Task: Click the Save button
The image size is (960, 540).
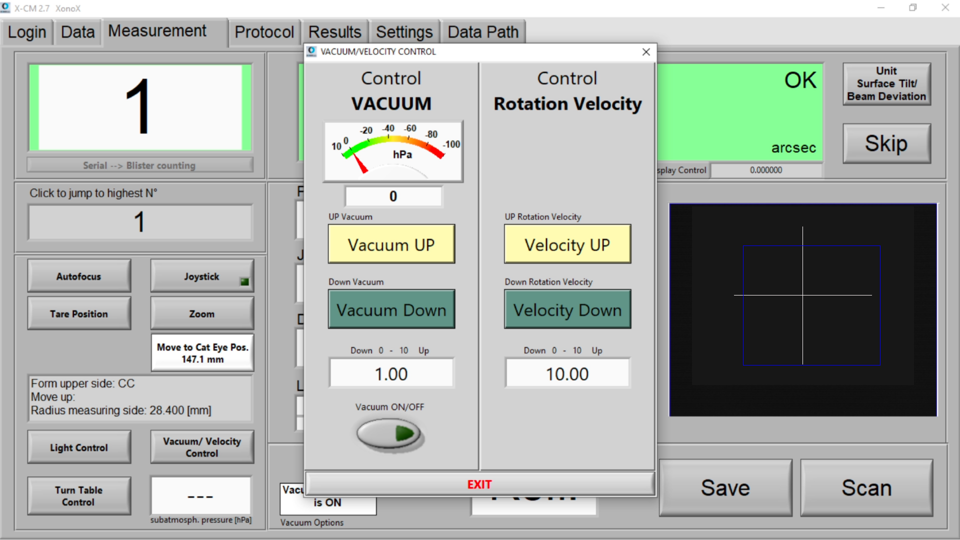Action: 725,488
